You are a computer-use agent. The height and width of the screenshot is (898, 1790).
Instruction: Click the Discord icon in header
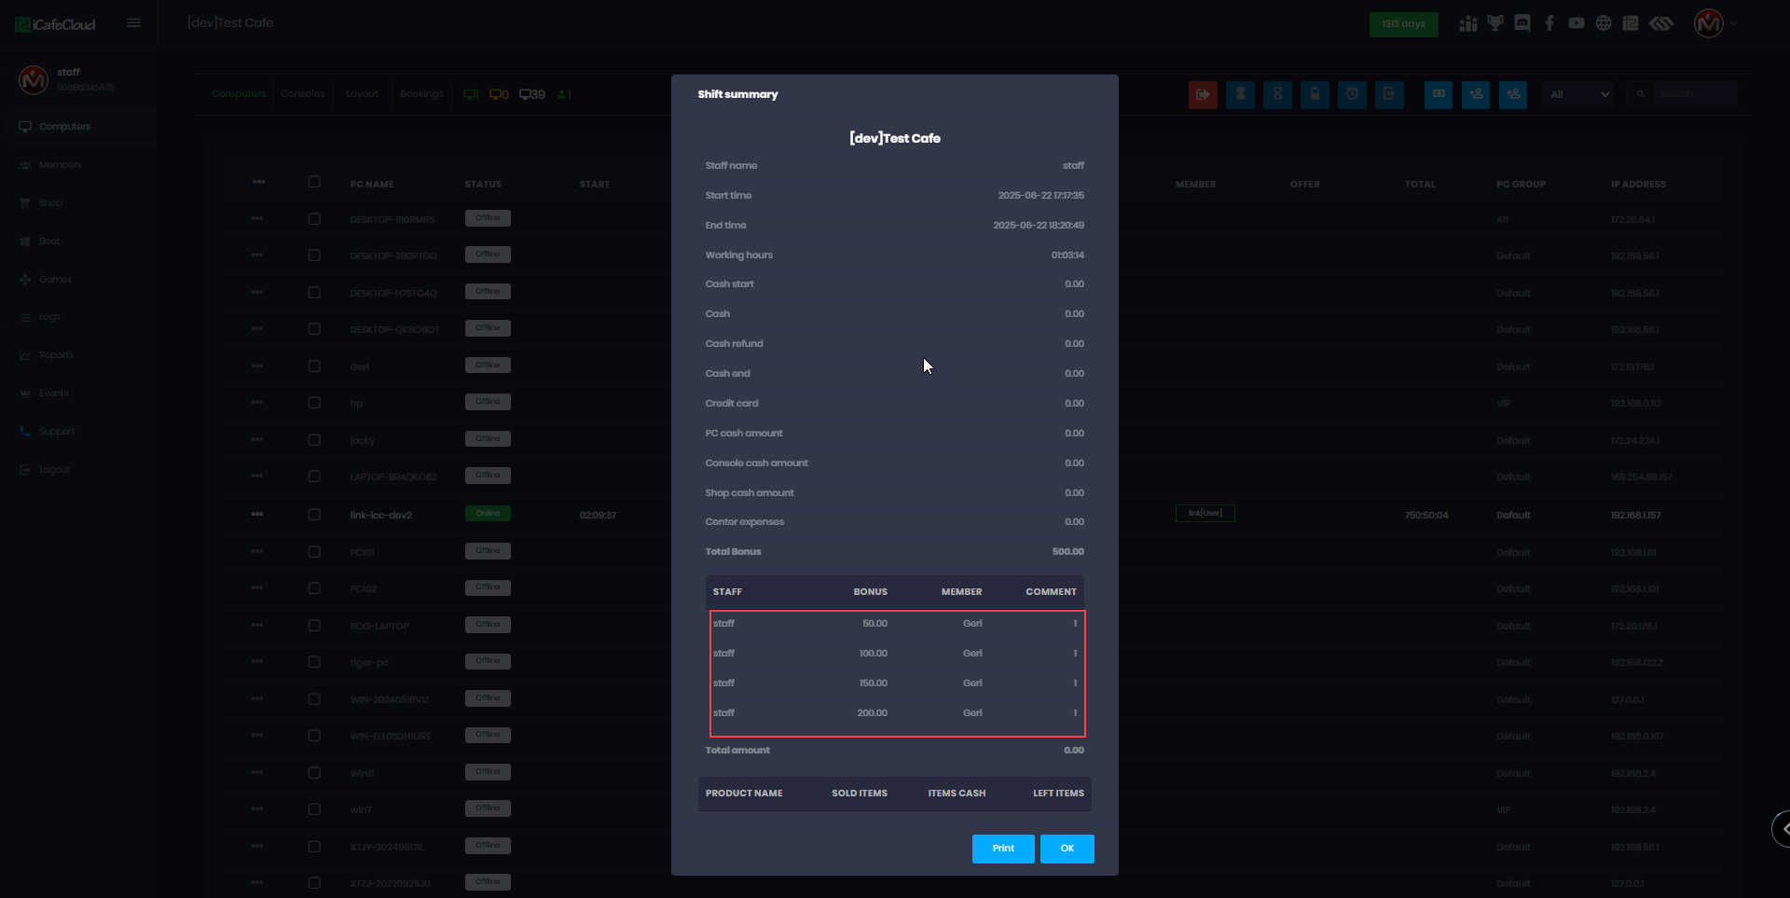pyautogui.click(x=1522, y=23)
